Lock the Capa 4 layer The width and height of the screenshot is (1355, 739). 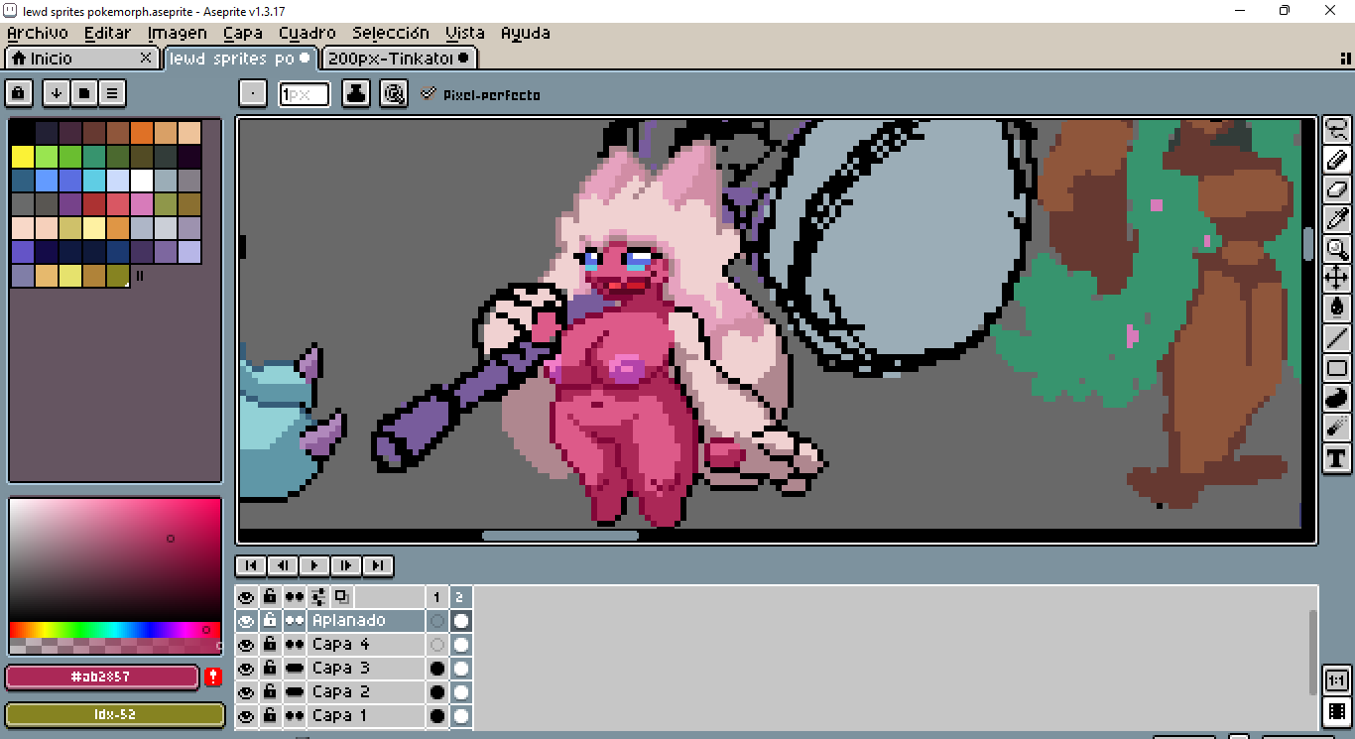click(270, 644)
